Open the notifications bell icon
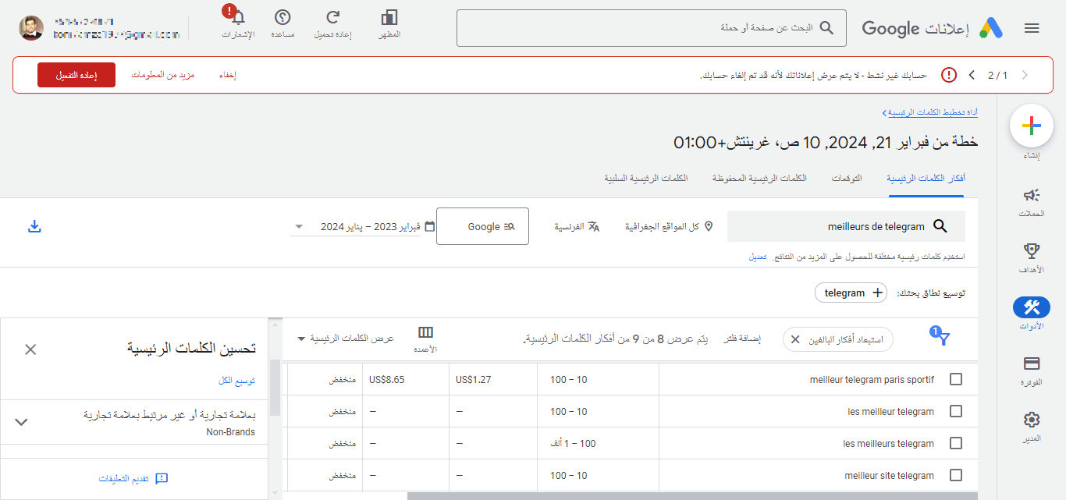The height and width of the screenshot is (500, 1066). click(x=238, y=18)
